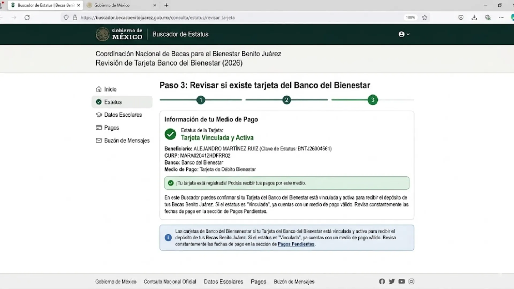514x289 pixels.
Task: Open the Pocket save icon in toolbar
Action: [x=461, y=17]
